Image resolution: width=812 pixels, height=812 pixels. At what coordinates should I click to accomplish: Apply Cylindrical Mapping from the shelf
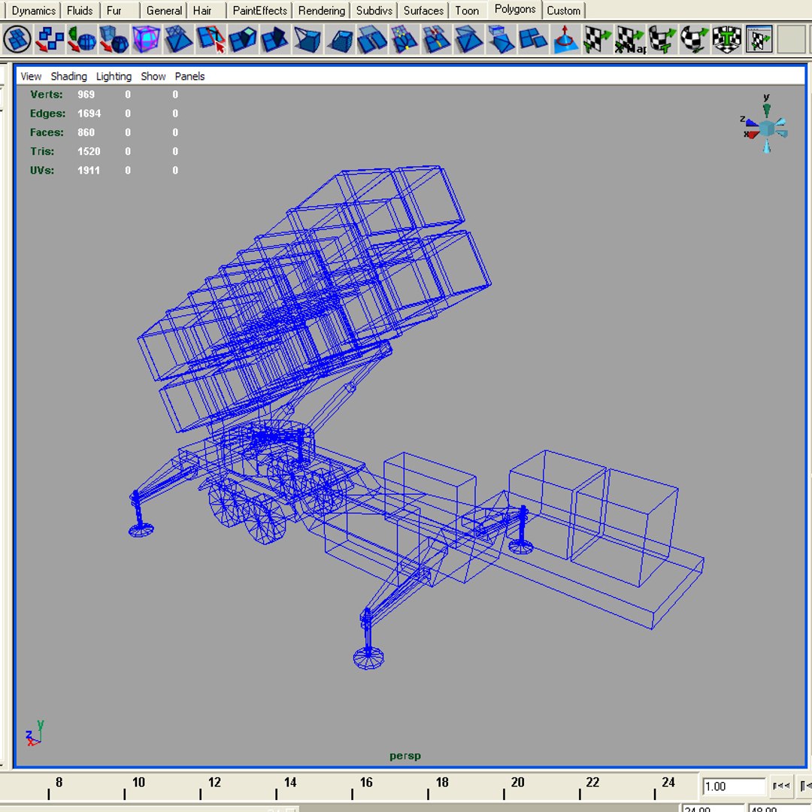(662, 40)
